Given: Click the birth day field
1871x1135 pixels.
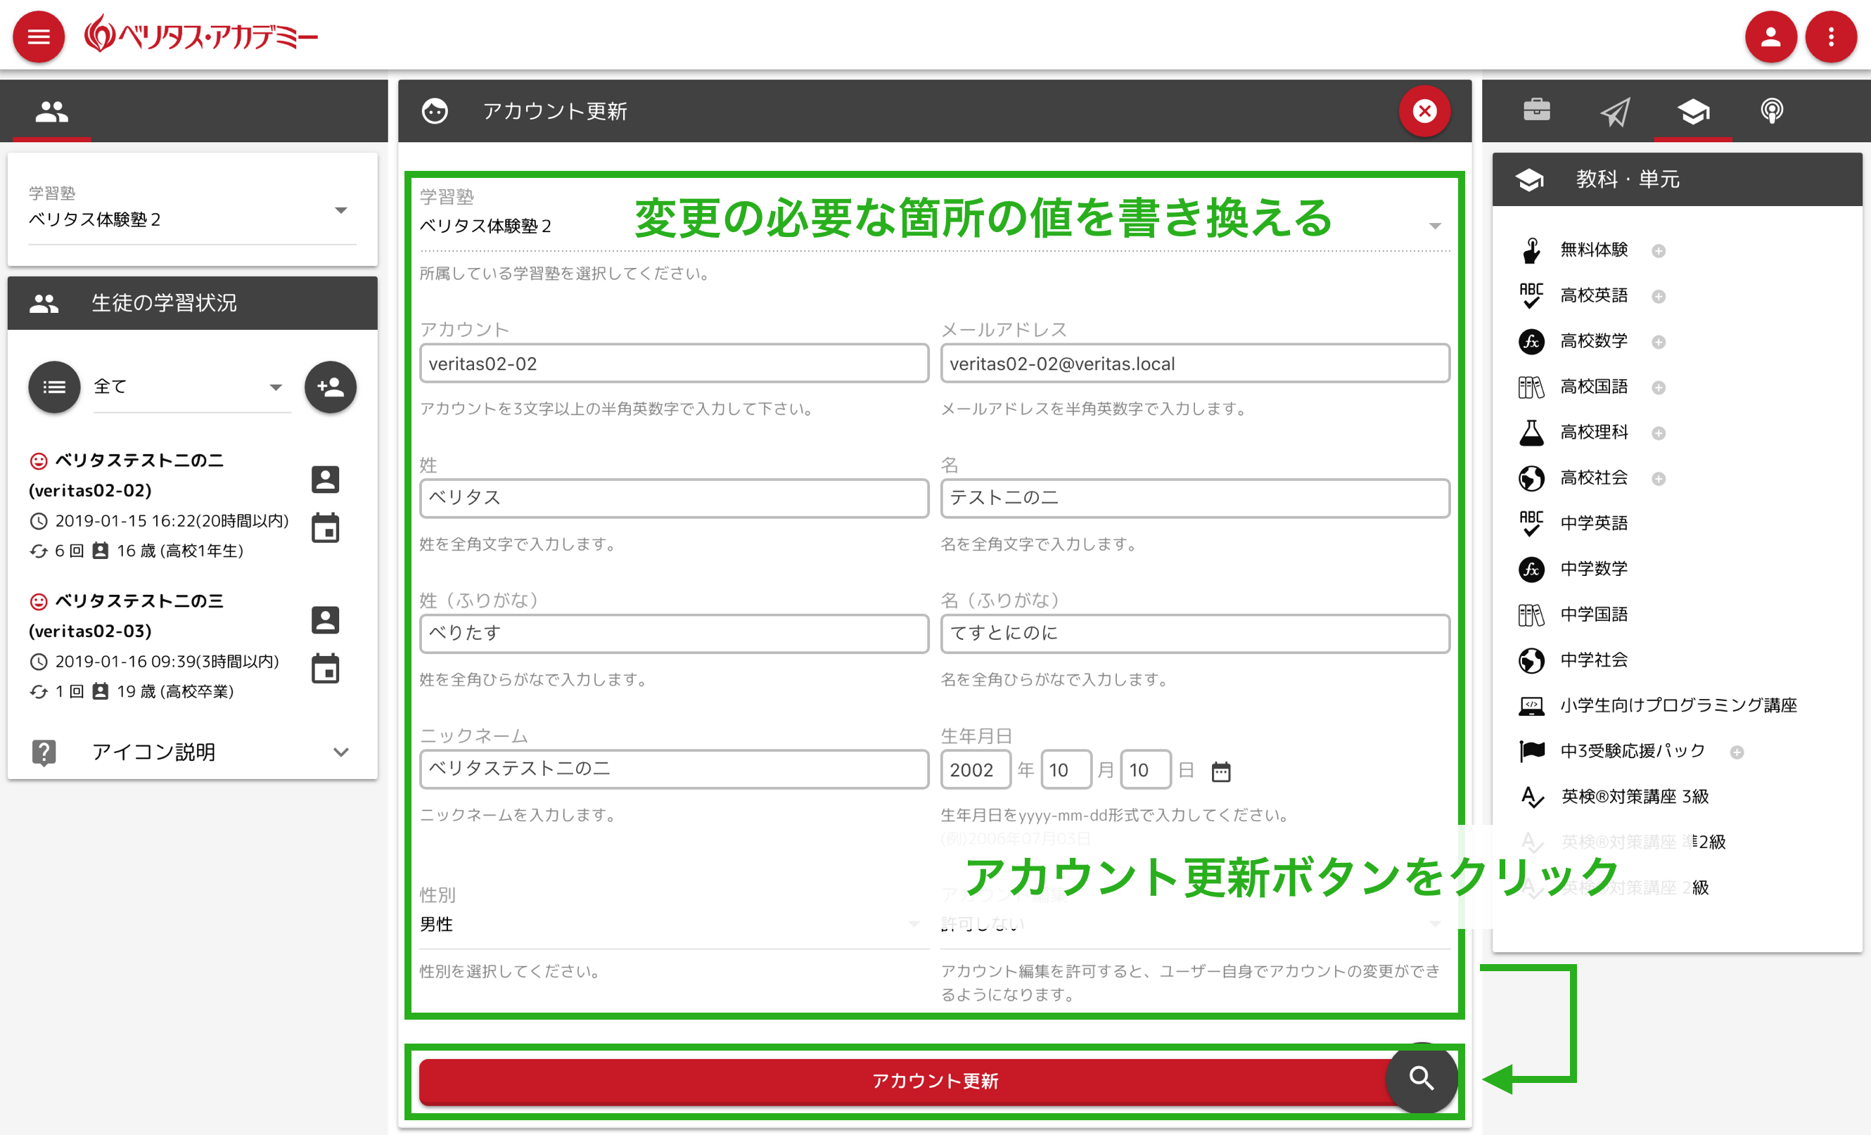Looking at the screenshot, I should [1145, 770].
